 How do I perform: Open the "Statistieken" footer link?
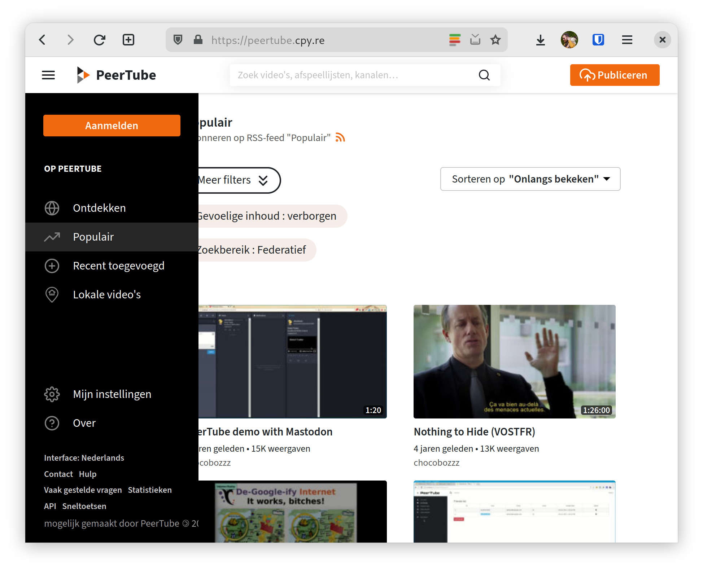pyautogui.click(x=150, y=490)
